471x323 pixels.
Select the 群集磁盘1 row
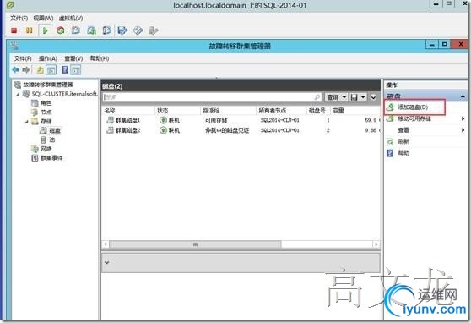pyautogui.click(x=241, y=120)
